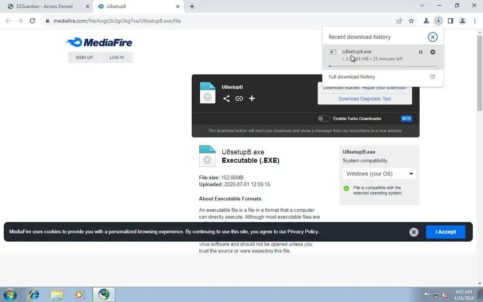483x302 pixels.
Task: Pause the U8setupB.exe download
Action: point(421,52)
